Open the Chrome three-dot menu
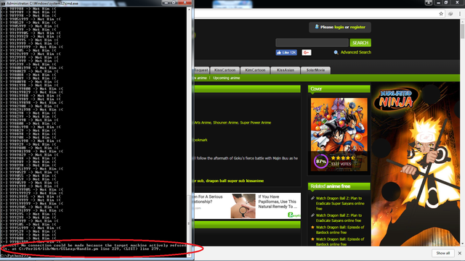Image resolution: width=465 pixels, height=261 pixels. [460, 14]
